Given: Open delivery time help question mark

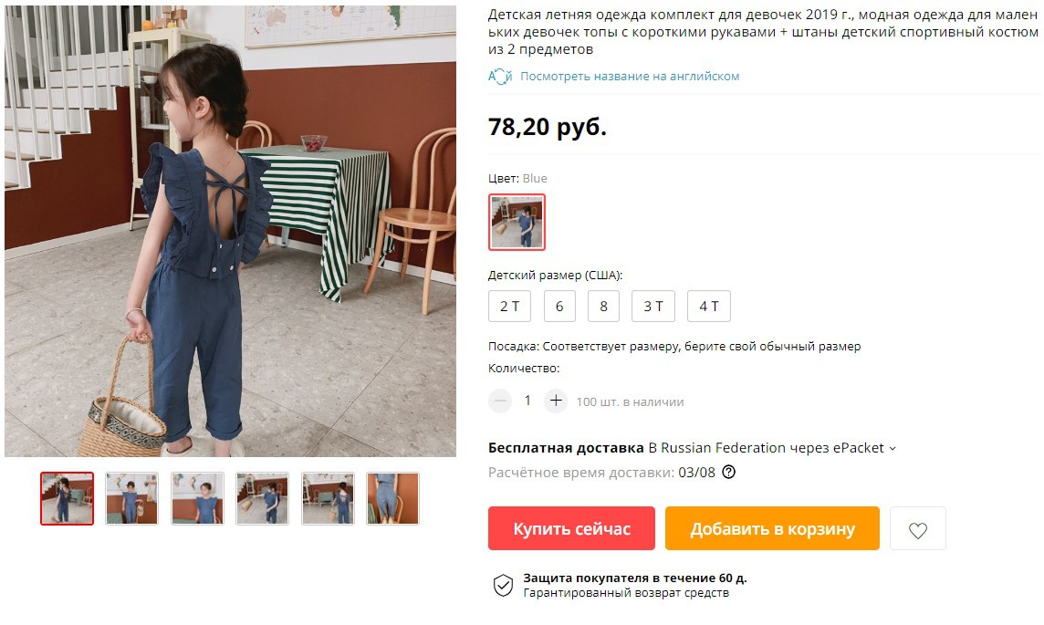Looking at the screenshot, I should tap(729, 473).
